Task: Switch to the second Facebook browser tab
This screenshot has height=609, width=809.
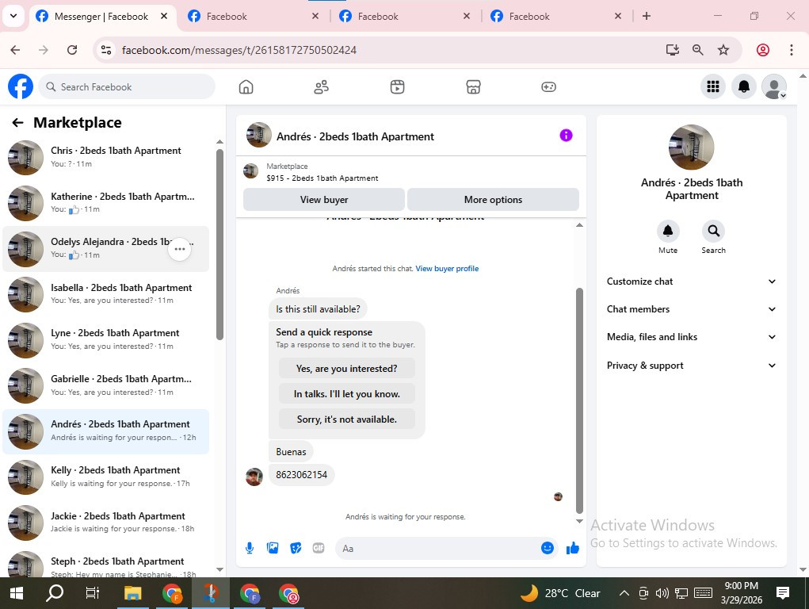Action: (253, 16)
